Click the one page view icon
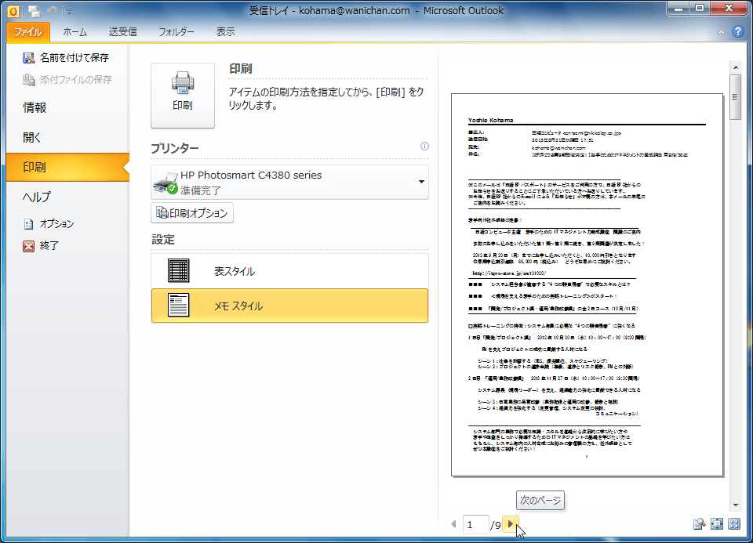Screen dimensions: 753x543 coord(716,524)
